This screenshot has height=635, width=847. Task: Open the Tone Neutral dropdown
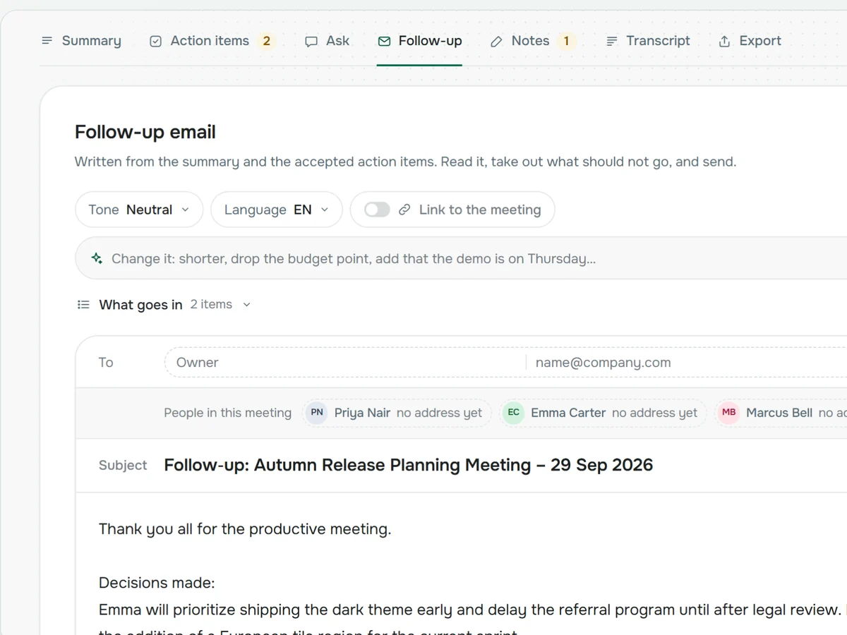[x=139, y=210]
